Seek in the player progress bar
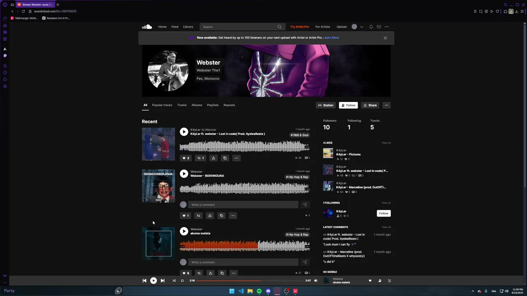The height and width of the screenshot is (296, 527). coord(250,281)
